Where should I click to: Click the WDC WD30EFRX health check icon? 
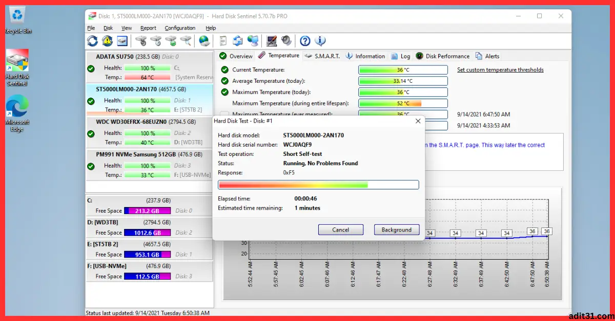click(91, 134)
